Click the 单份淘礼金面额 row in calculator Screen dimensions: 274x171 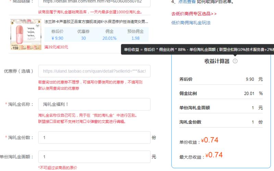221,108
